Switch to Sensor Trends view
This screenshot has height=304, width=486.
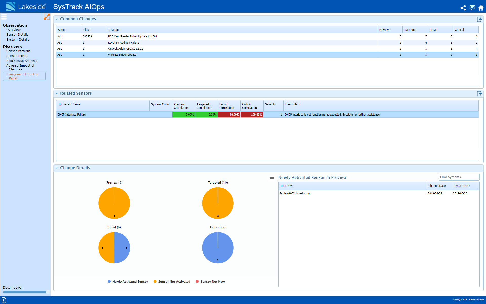pos(17,56)
